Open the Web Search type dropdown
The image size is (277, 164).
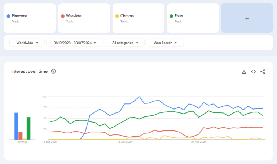coord(165,43)
